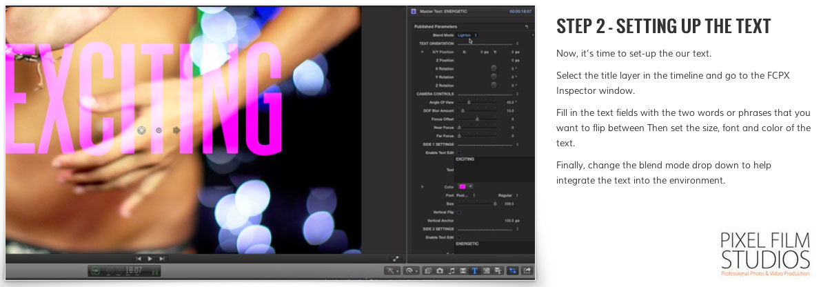Click the magenta Color swatch
821x287 pixels.
463,186
